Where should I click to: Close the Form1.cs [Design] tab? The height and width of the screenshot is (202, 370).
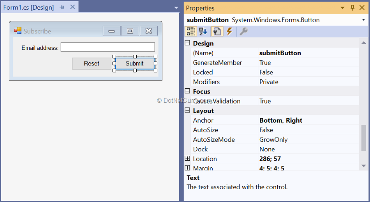(x=72, y=7)
